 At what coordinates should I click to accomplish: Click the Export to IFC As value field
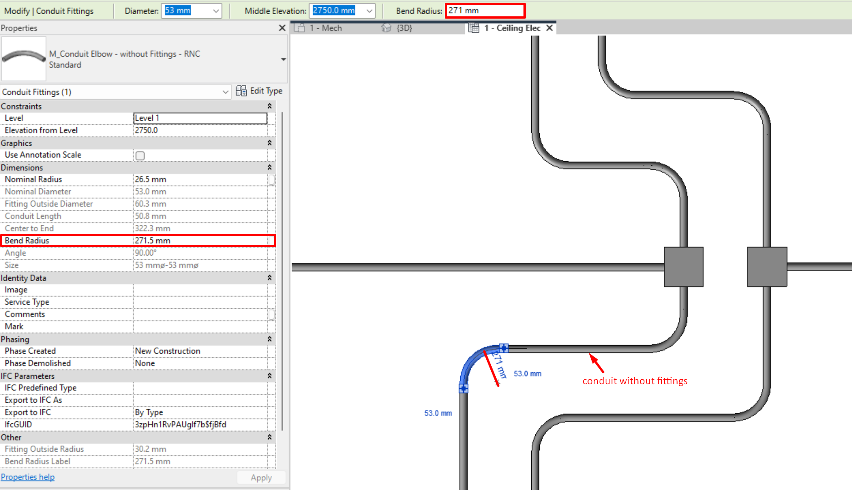point(200,400)
